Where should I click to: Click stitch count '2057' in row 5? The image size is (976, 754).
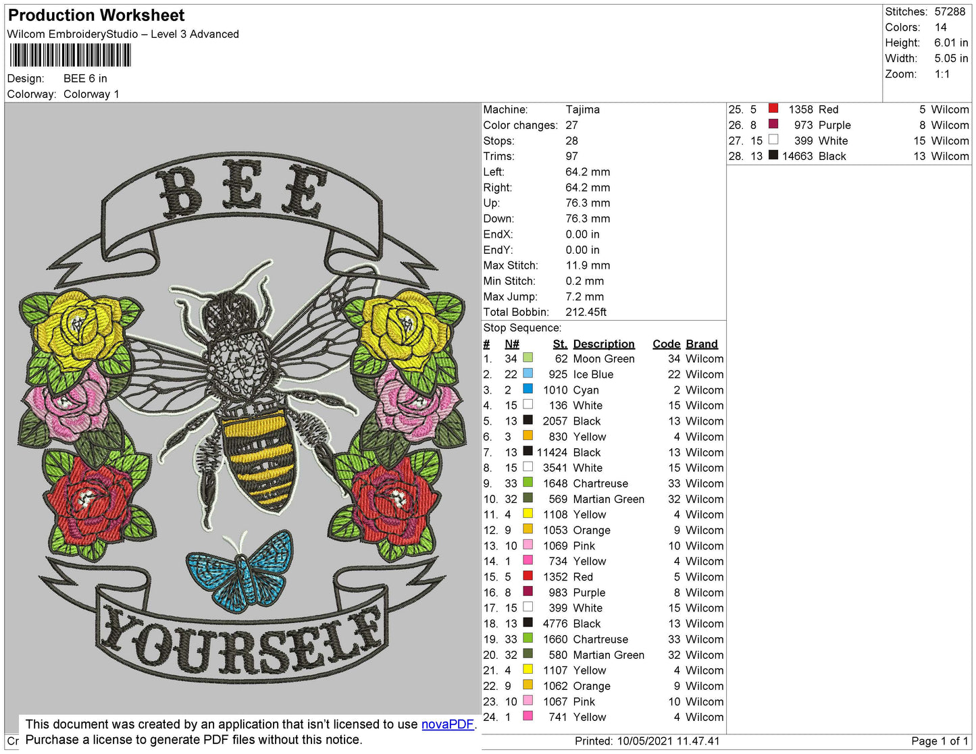(555, 421)
